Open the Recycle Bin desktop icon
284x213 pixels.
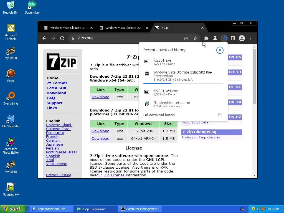click(11, 7)
